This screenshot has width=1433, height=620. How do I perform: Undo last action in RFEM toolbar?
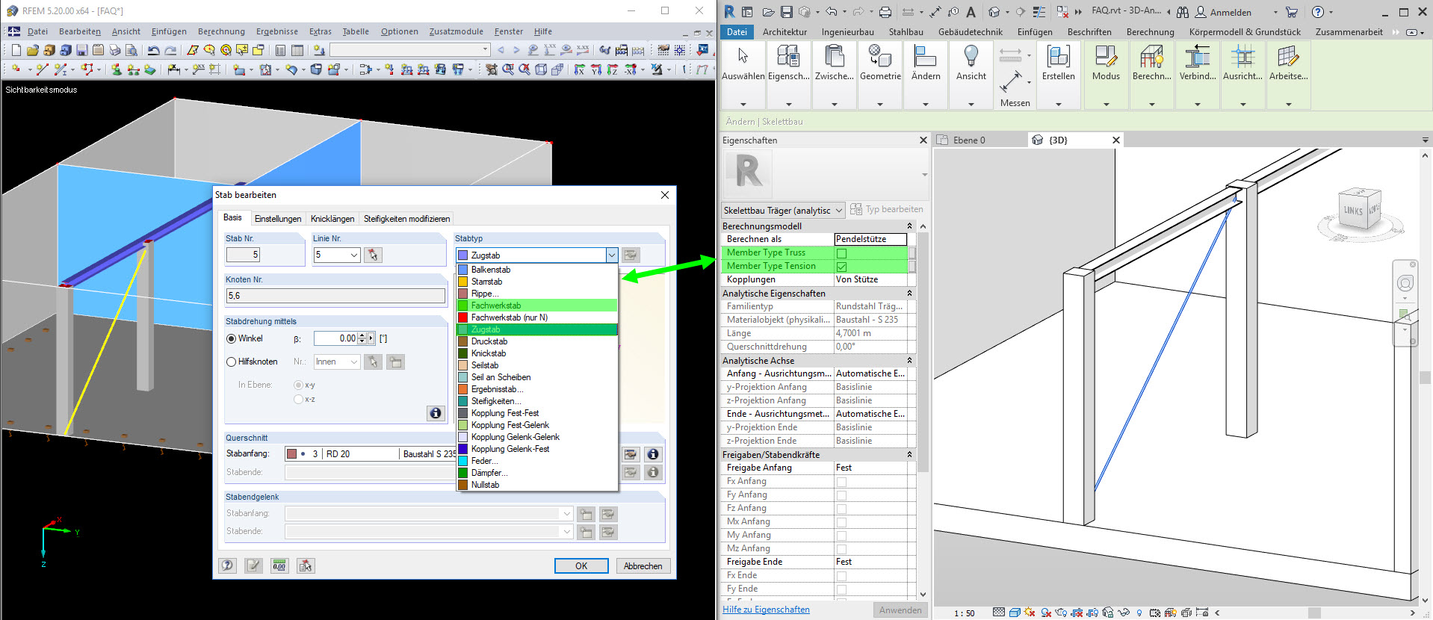(x=153, y=50)
